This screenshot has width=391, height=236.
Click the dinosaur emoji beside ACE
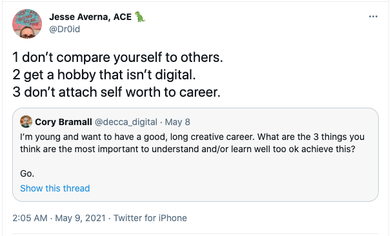(x=140, y=17)
